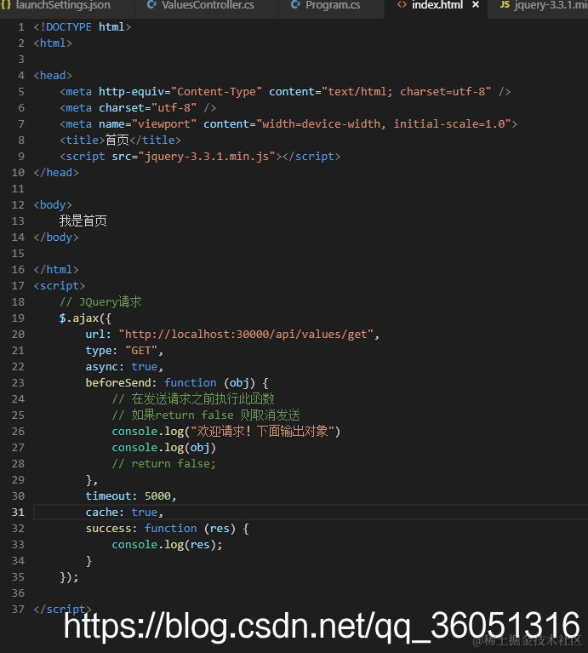Click the closing </head> tag

[56, 173]
